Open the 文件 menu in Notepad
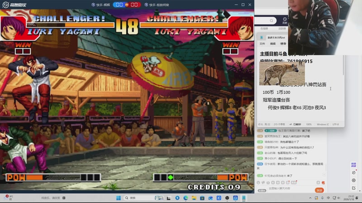This screenshot has height=203, width=362. [262, 43]
